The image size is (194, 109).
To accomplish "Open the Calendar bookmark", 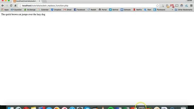I will (x=43, y=10).
